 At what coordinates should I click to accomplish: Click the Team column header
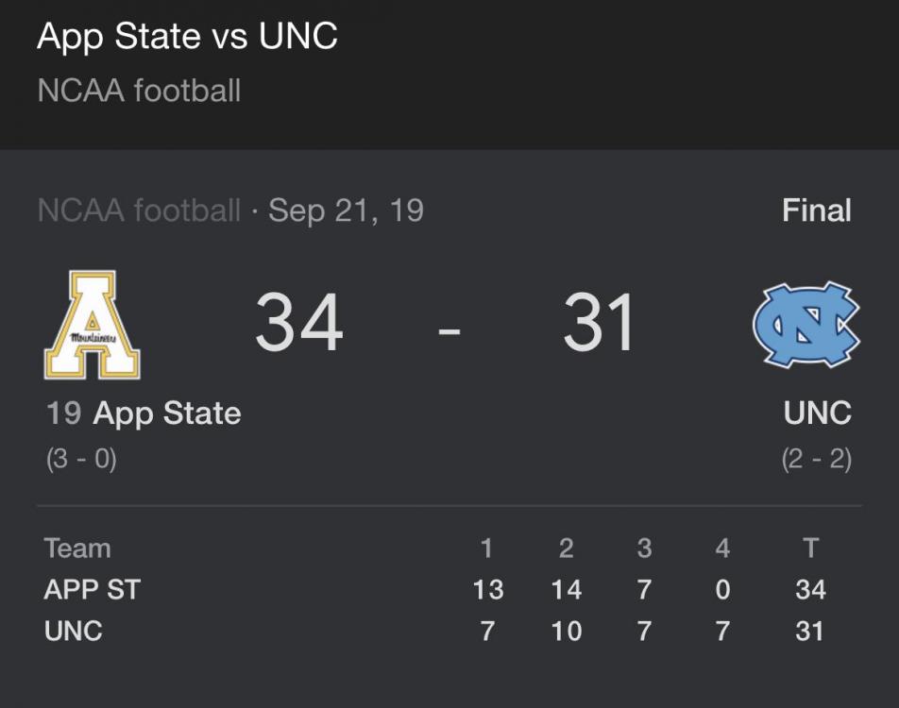pyautogui.click(x=77, y=548)
